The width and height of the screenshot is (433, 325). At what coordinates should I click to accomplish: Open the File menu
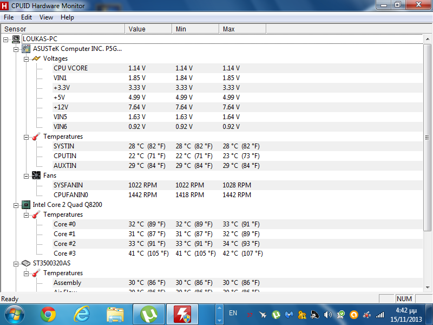[9, 17]
